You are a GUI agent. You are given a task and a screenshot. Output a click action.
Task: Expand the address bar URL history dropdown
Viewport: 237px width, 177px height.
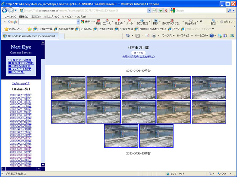[149, 10]
